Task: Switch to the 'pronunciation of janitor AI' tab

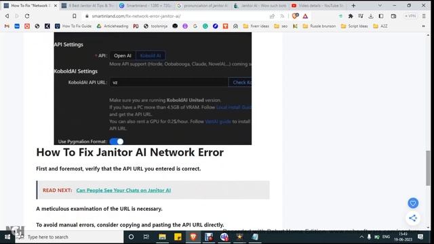Action: click(x=203, y=5)
